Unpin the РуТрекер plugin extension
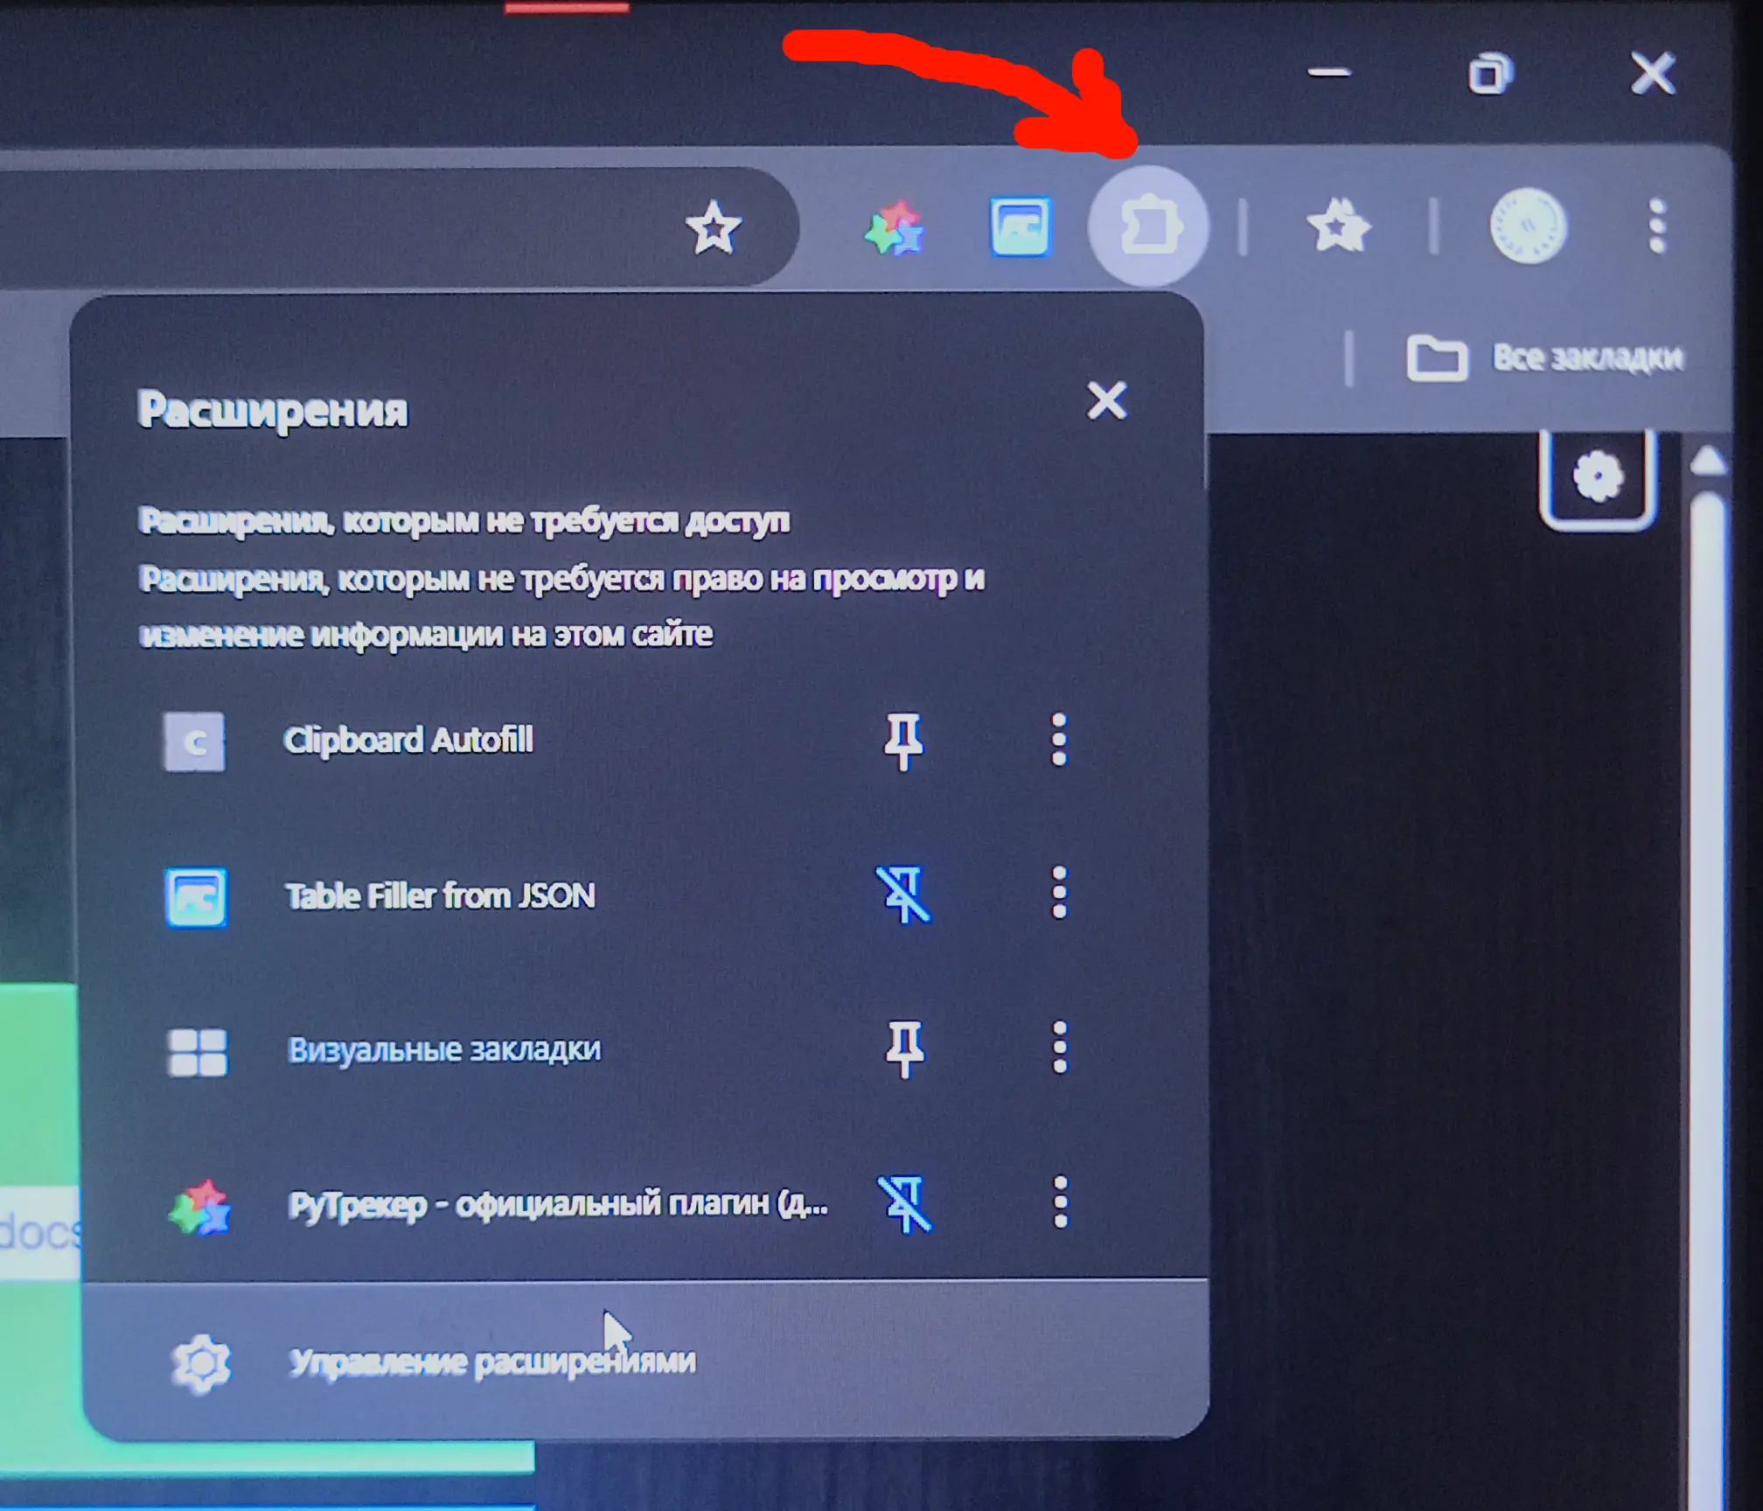 tap(905, 1204)
